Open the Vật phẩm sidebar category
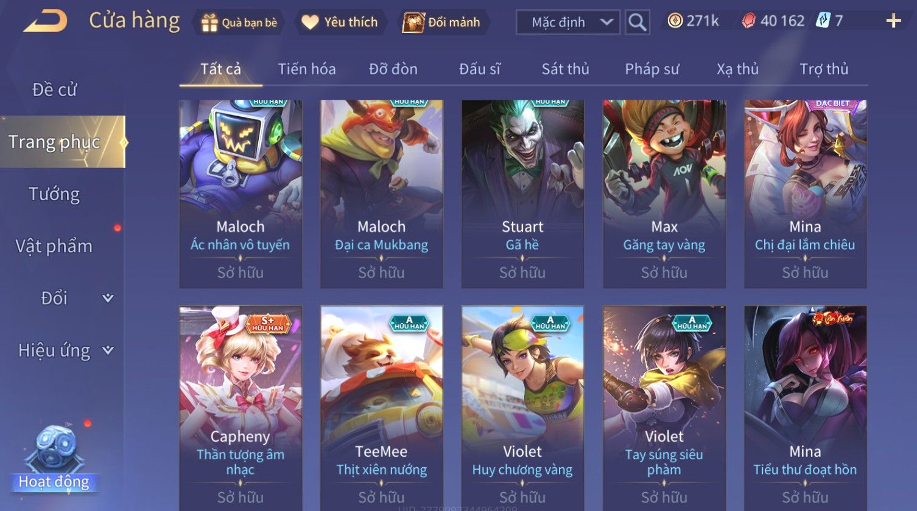 [x=54, y=246]
